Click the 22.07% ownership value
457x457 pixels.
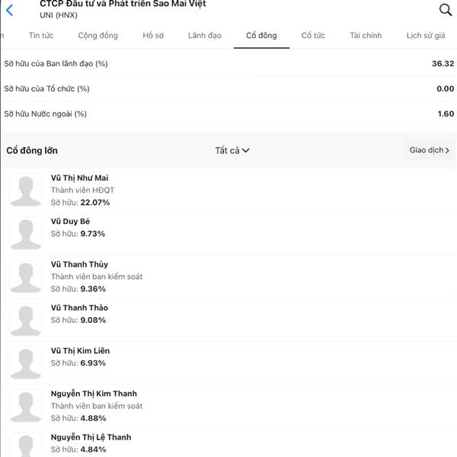pyautogui.click(x=95, y=203)
